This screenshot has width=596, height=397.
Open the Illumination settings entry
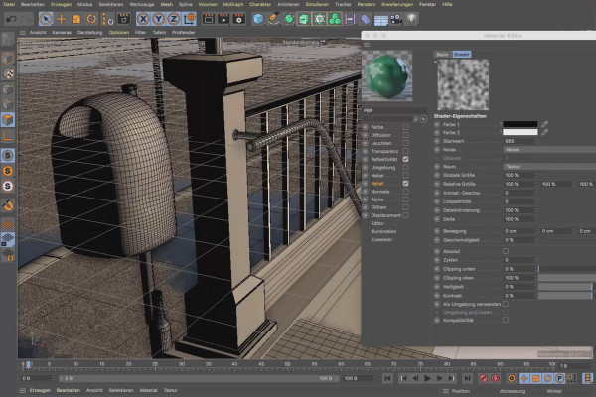(383, 231)
